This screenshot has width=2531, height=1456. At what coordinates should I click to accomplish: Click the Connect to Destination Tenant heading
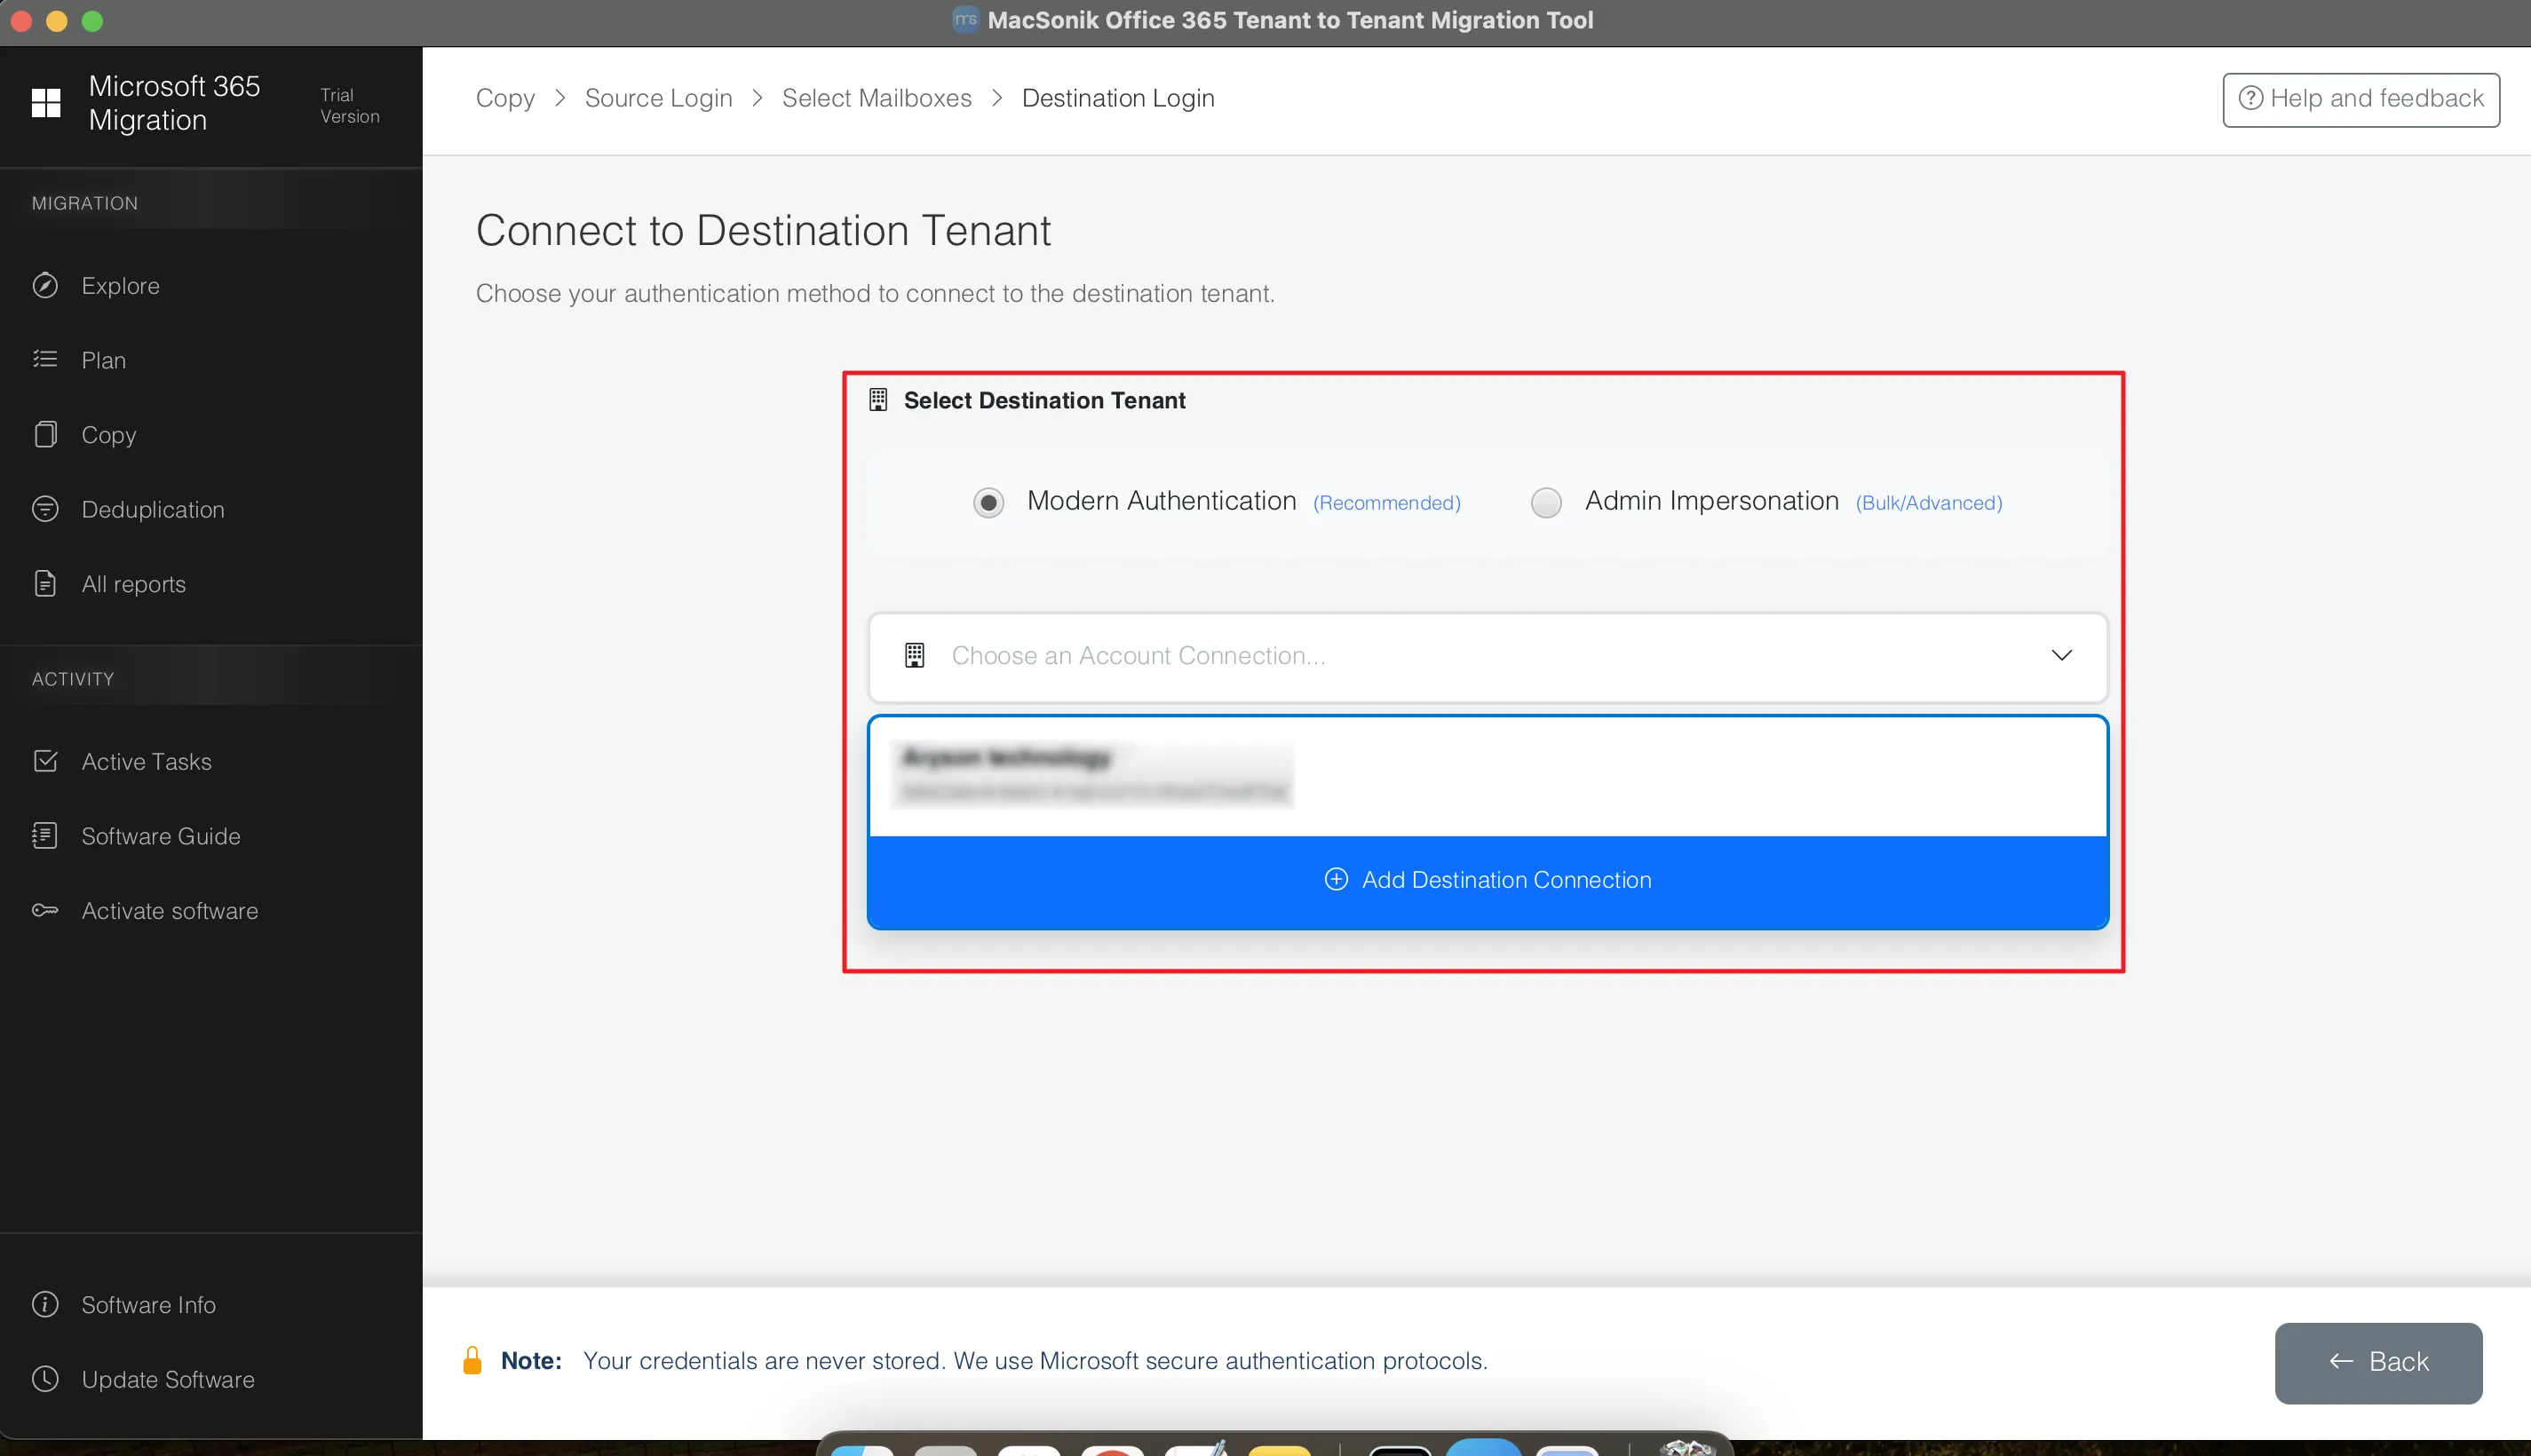point(763,230)
